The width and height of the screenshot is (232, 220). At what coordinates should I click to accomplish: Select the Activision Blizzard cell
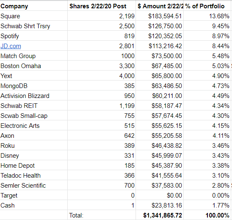pyautogui.click(x=34, y=96)
